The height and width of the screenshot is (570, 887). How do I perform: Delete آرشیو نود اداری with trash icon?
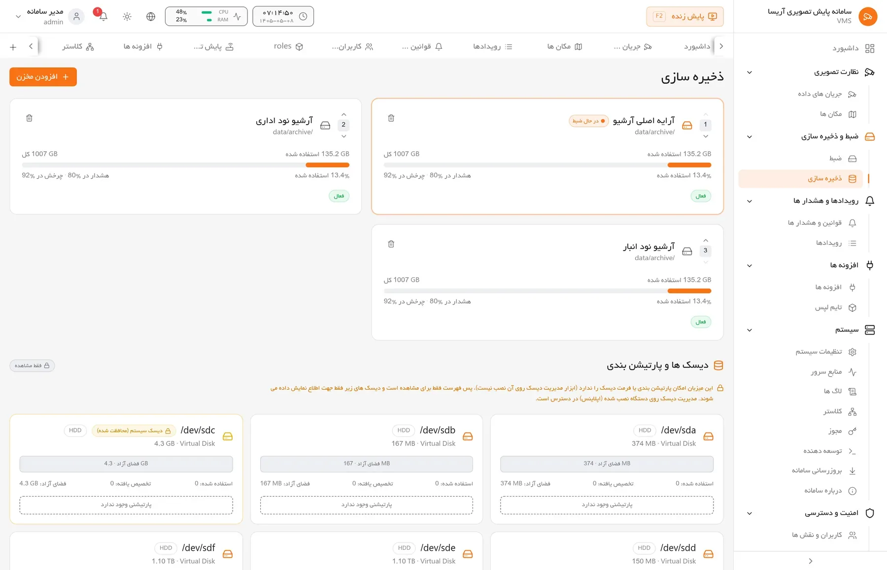pos(29,118)
